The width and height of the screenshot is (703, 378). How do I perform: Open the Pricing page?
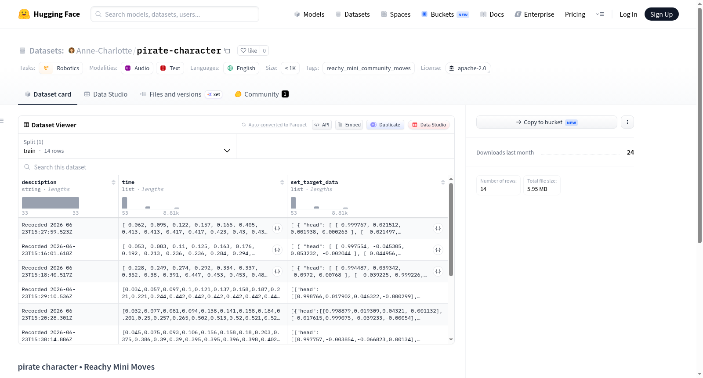(575, 14)
